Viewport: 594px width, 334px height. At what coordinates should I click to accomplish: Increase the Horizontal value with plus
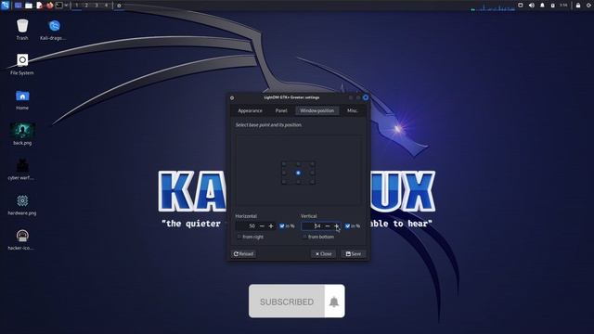(271, 226)
